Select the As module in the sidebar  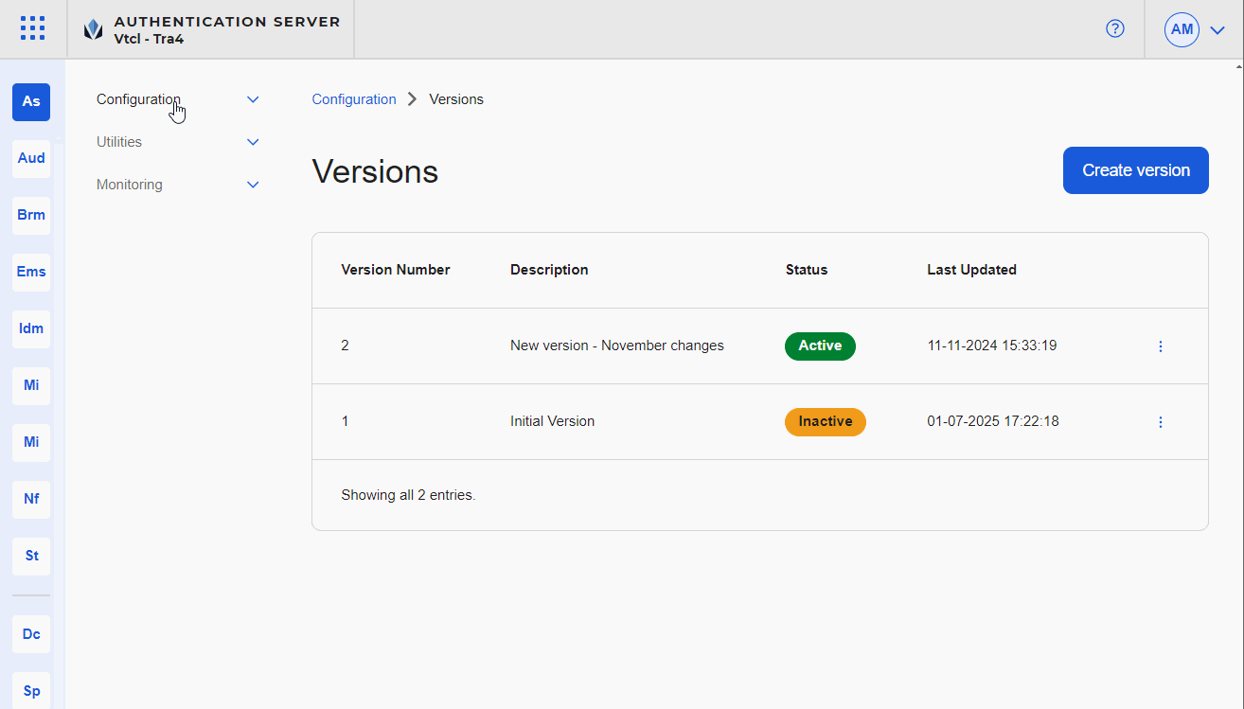click(31, 101)
